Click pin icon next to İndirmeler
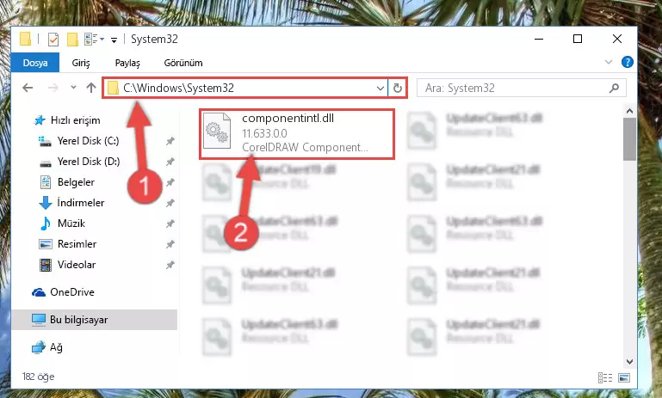Screen dimensions: 662x398 [170, 203]
